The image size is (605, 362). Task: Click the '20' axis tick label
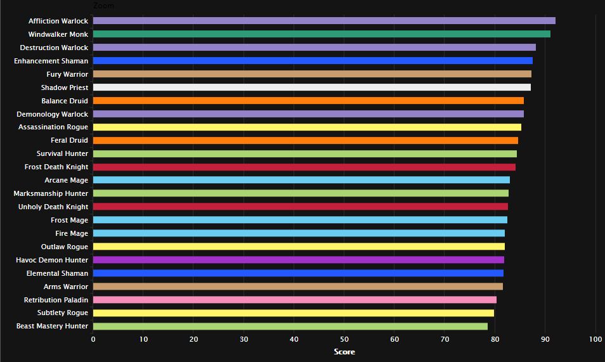click(193, 339)
